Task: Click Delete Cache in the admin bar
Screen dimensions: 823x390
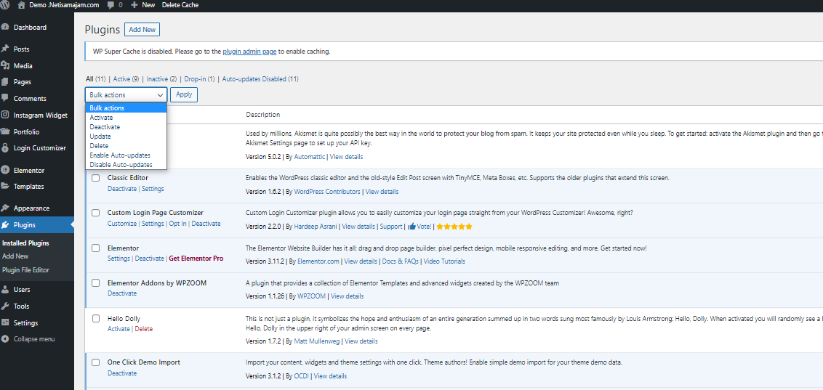Action: 180,4
